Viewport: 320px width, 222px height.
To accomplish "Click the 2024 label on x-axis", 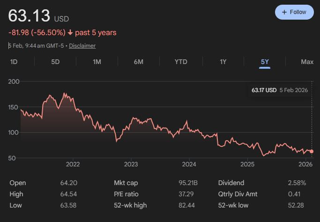I will (189, 164).
